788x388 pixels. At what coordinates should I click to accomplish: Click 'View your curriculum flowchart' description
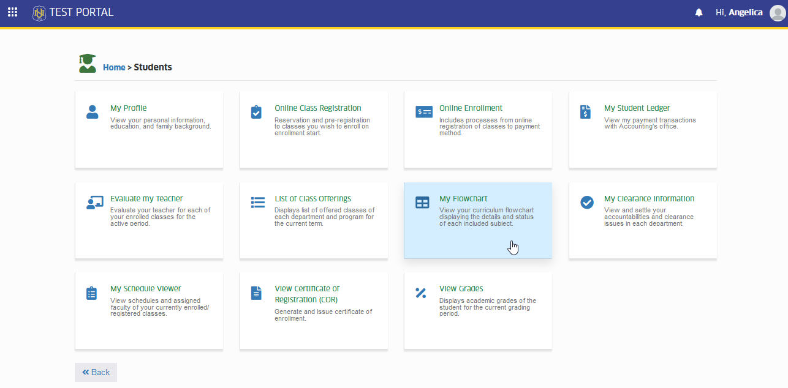[x=487, y=217]
